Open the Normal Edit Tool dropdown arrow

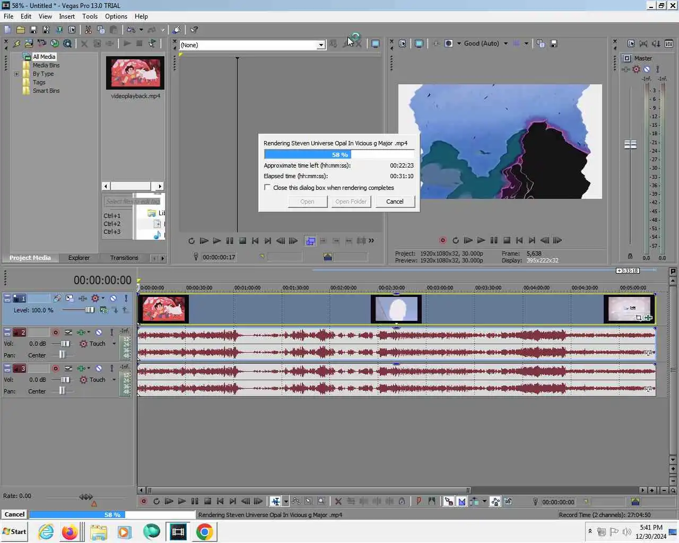point(286,501)
